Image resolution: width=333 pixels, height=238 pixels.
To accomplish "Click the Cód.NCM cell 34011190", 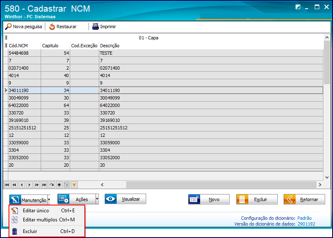I will point(24,90).
